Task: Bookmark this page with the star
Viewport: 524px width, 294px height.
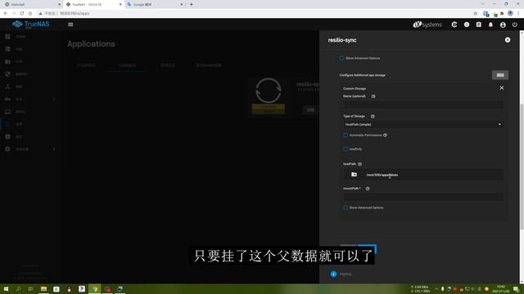Action: (x=475, y=13)
